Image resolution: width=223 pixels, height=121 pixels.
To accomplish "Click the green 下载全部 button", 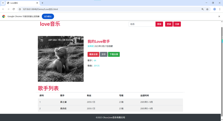I will point(114,54).
